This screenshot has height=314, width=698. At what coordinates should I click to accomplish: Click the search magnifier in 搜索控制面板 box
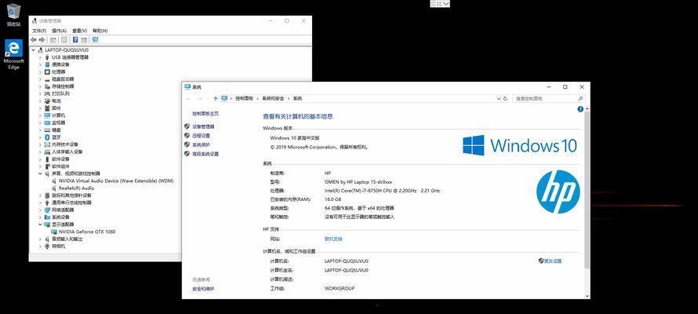point(580,98)
